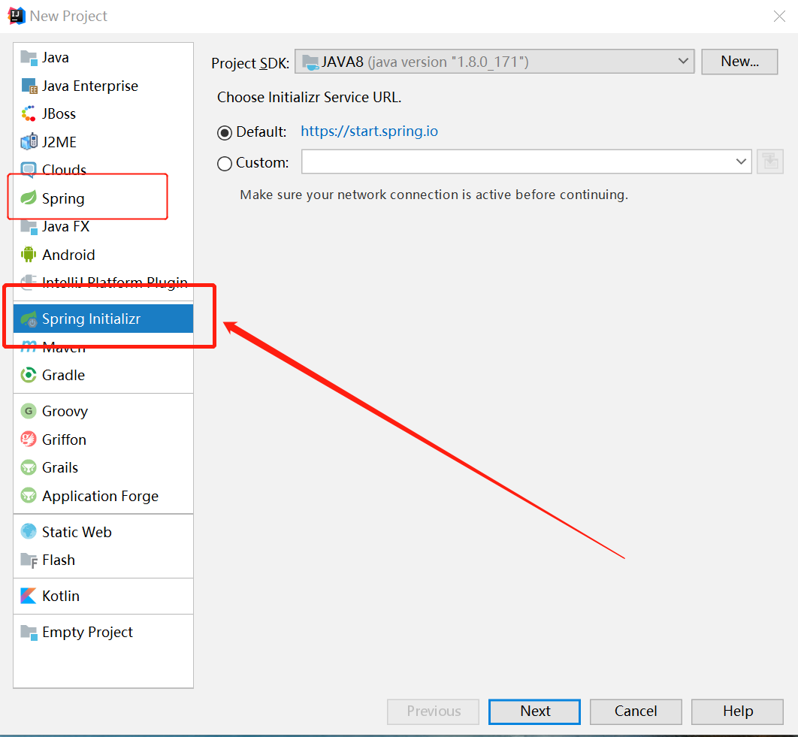The height and width of the screenshot is (737, 798).
Task: Click the JBoss icon in list
Action: point(29,114)
